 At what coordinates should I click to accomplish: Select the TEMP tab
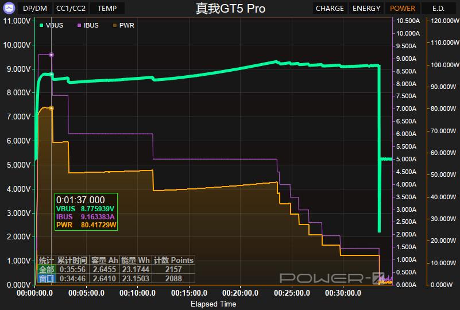(x=107, y=8)
